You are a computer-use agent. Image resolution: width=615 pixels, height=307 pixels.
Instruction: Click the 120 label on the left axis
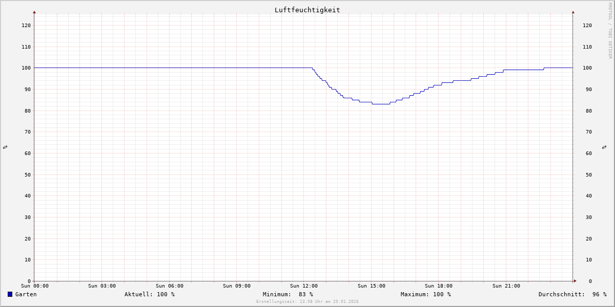[x=26, y=25]
